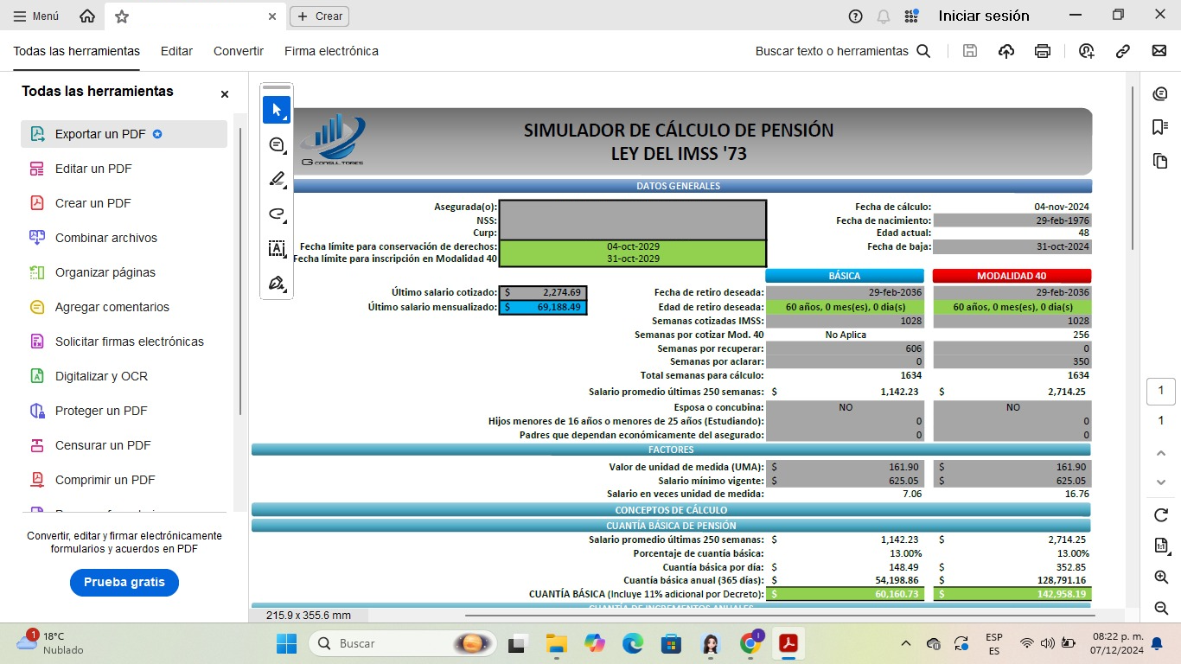
Task: Open the Firma electrónica tab
Action: [331, 51]
